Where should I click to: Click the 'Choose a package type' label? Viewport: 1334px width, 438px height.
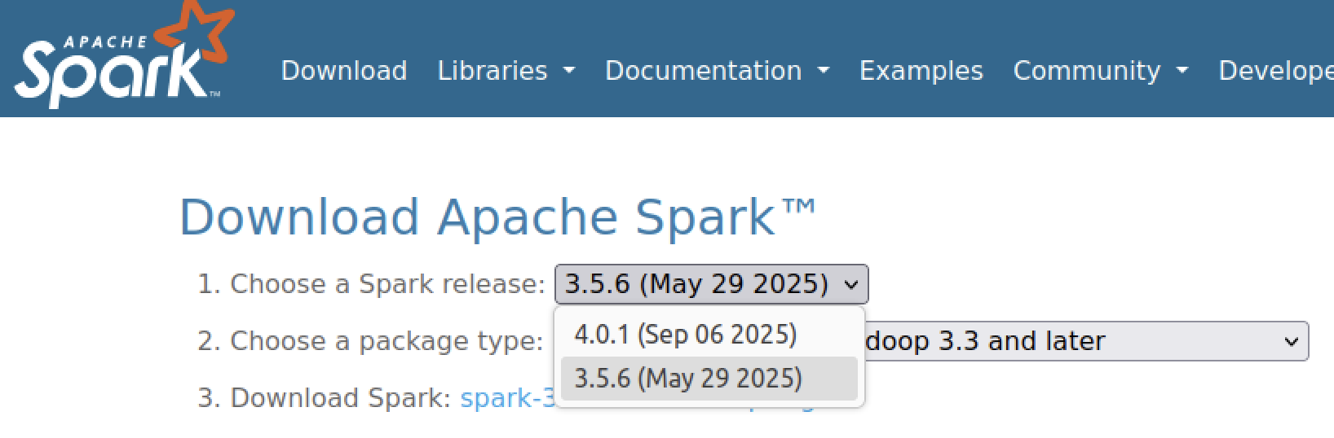[387, 341]
